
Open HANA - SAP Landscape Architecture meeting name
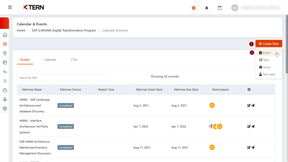click(34, 106)
